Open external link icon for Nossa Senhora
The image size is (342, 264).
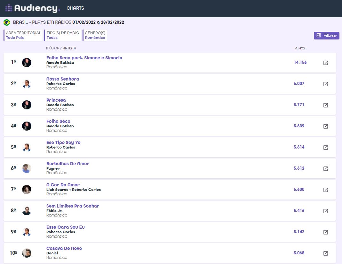pos(325,84)
